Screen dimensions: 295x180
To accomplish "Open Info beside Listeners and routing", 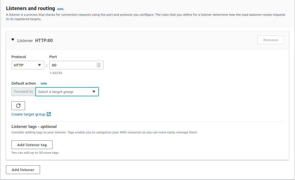I will tap(60, 9).
